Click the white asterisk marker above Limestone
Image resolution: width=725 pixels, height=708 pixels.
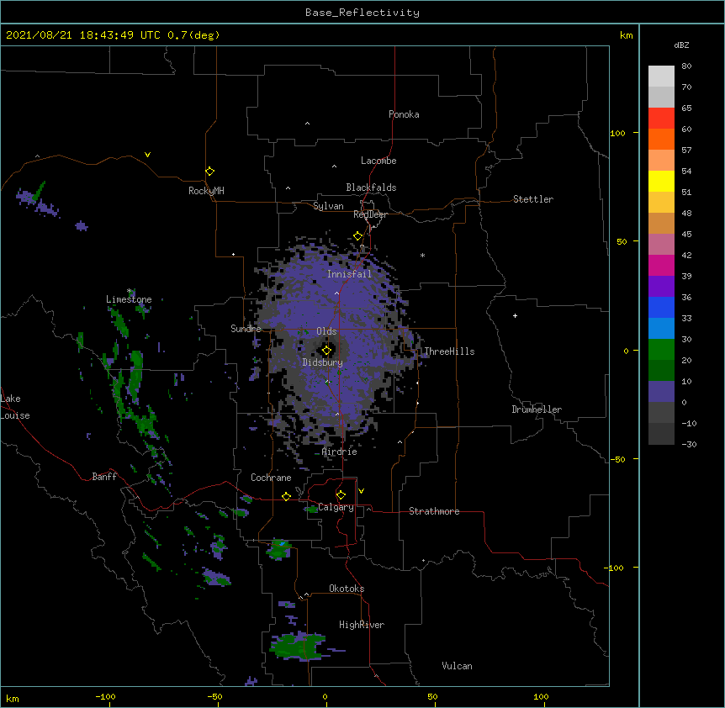point(130,291)
